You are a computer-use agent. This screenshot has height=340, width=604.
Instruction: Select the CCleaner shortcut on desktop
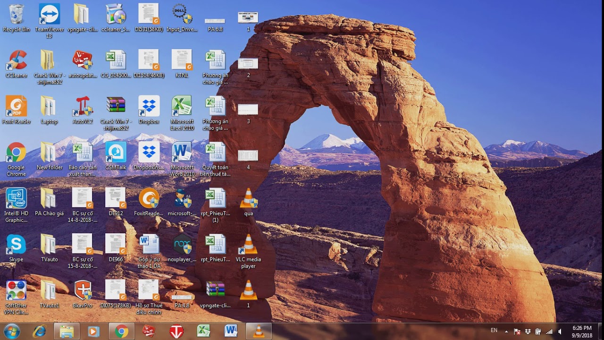[16, 64]
